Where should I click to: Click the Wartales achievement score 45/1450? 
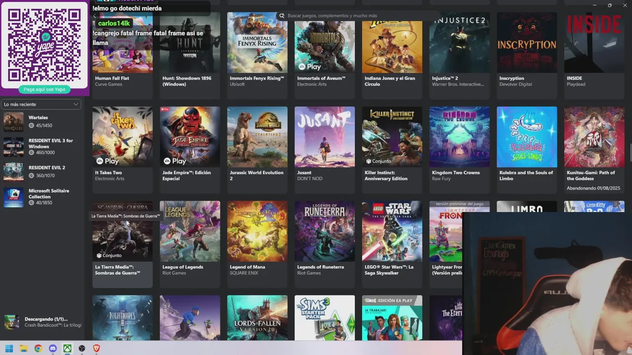pyautogui.click(x=40, y=126)
